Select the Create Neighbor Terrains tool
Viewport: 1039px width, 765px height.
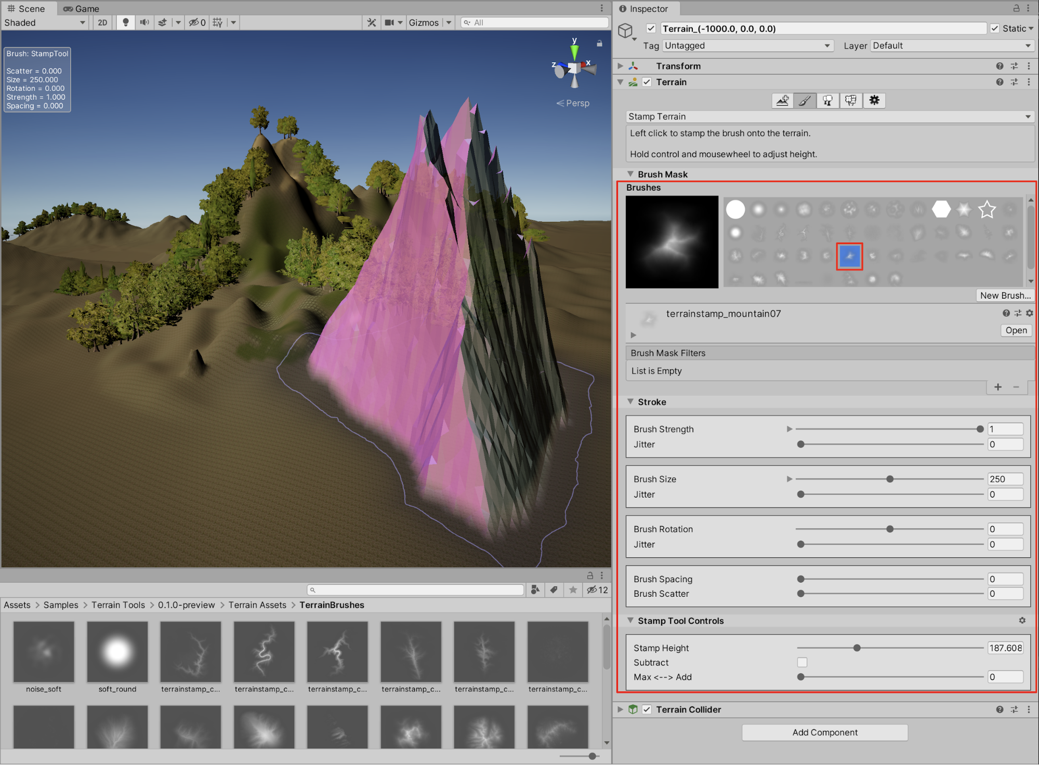click(x=782, y=101)
